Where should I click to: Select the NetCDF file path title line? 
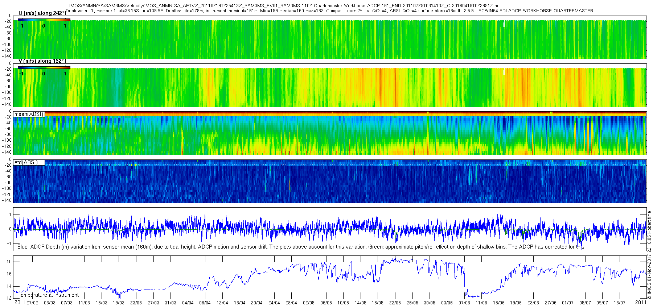[x=284, y=6]
